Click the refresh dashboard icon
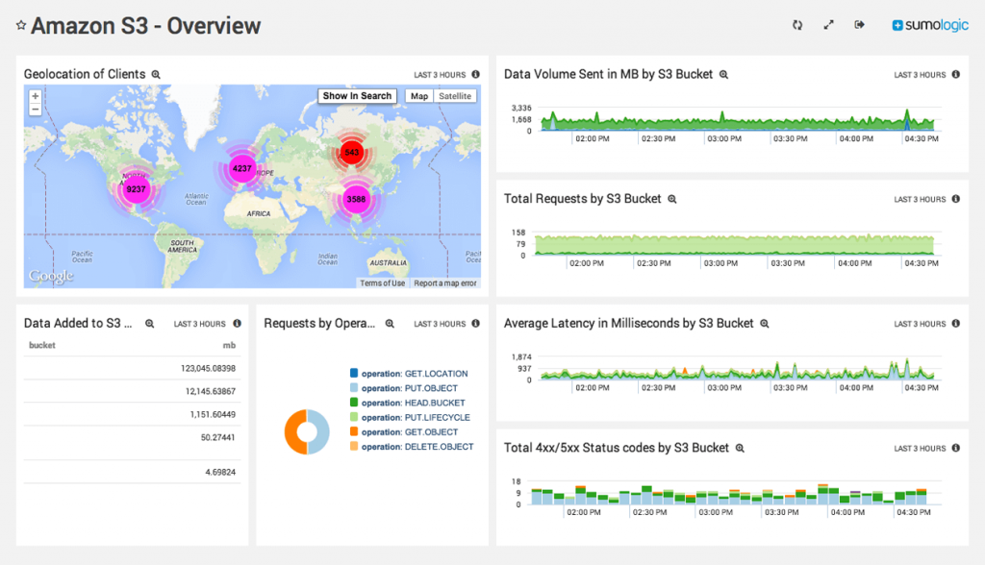Screen dimensions: 985x565 [x=797, y=25]
